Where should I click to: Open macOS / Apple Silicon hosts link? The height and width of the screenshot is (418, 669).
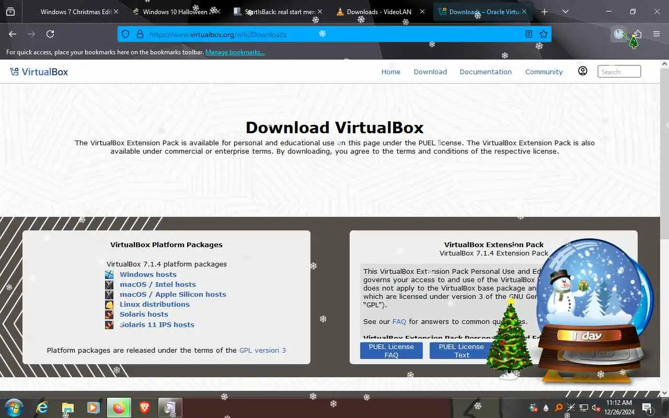pyautogui.click(x=173, y=294)
